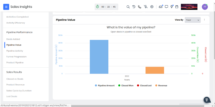
Task: Click the lightning bolt actions icon
Action: [172, 7]
